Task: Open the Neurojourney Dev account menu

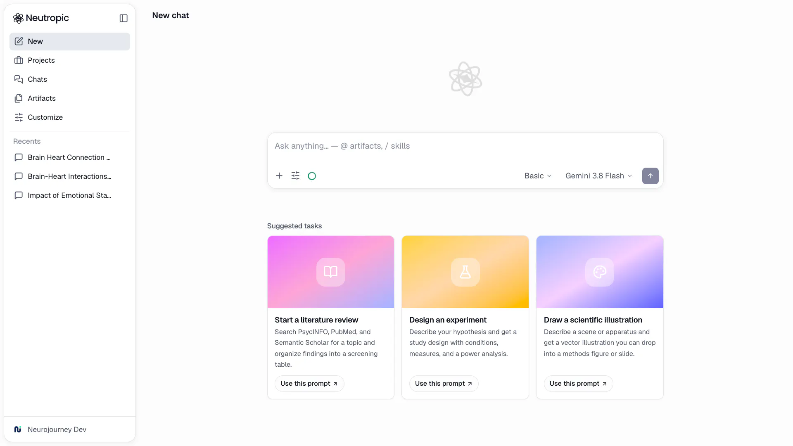Action: pyautogui.click(x=70, y=429)
